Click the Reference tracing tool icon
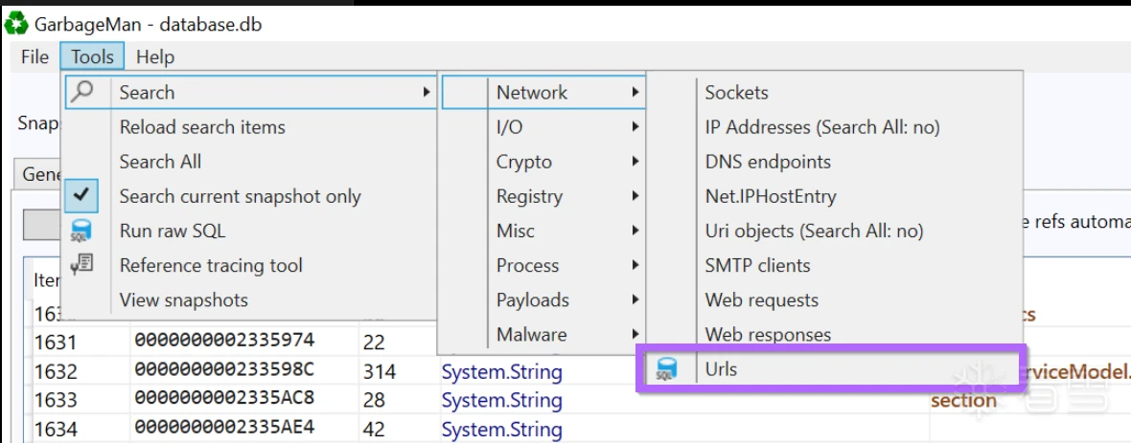This screenshot has width=1131, height=443. click(82, 265)
